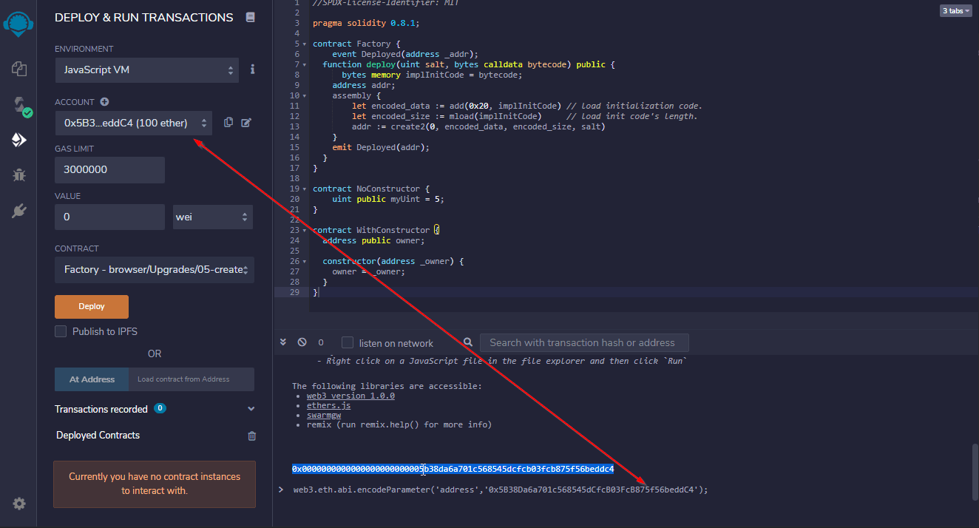
Task: Open ethers.js link
Action: pos(328,405)
